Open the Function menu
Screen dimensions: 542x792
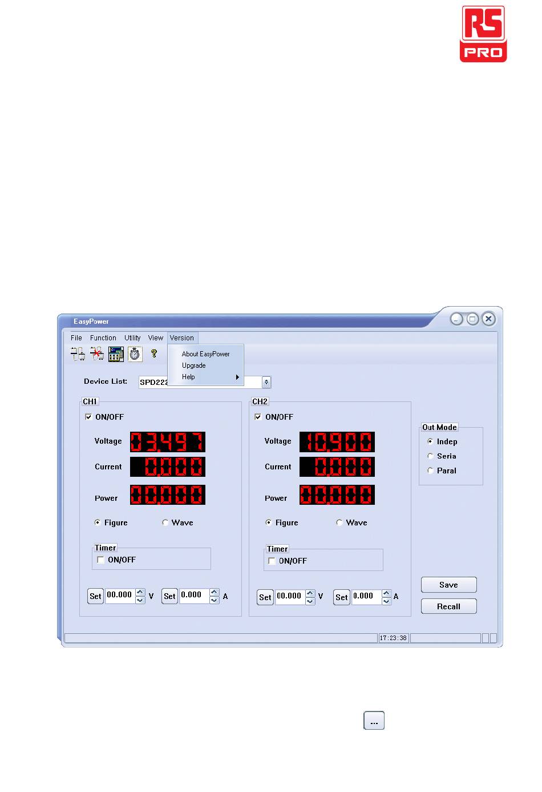(103, 338)
